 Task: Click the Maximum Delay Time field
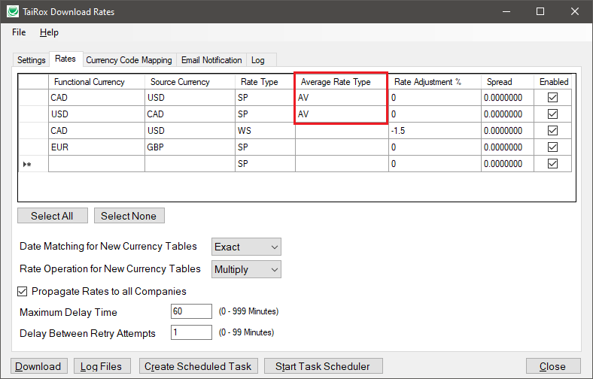click(x=191, y=311)
